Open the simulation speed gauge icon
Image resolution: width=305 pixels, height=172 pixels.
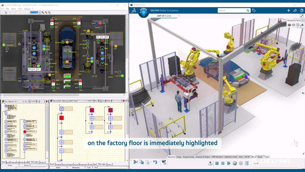tap(235, 163)
